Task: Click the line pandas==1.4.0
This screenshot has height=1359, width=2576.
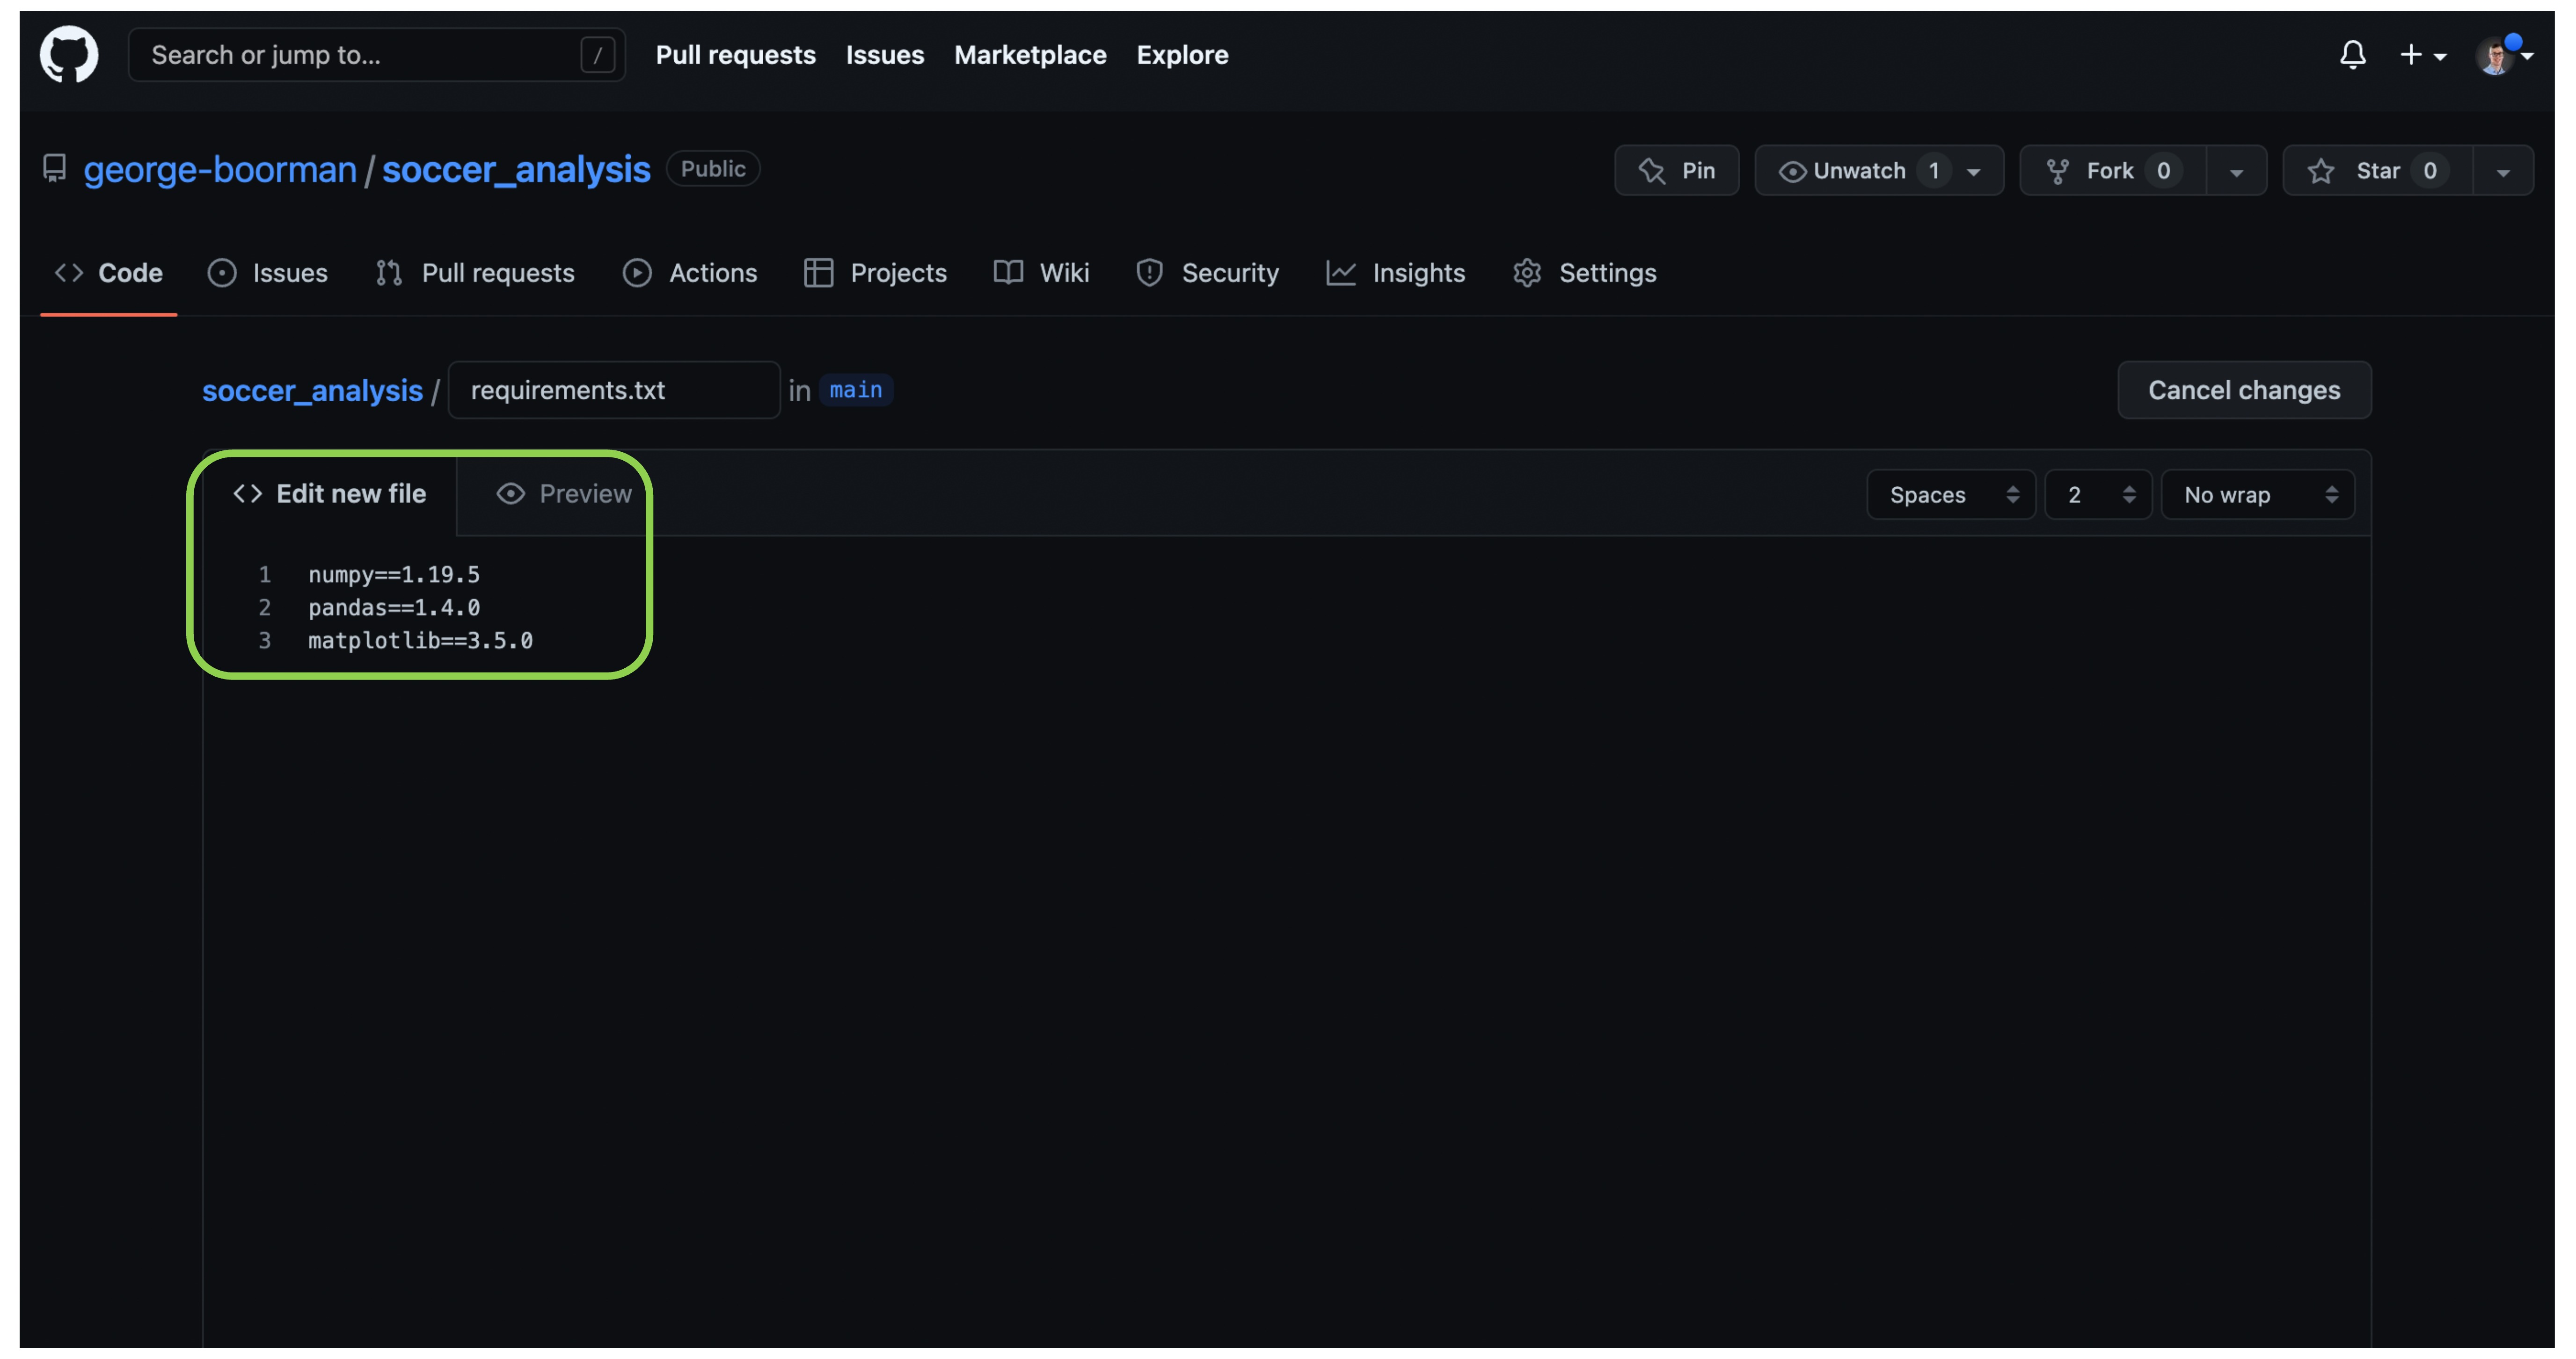Action: tap(394, 607)
